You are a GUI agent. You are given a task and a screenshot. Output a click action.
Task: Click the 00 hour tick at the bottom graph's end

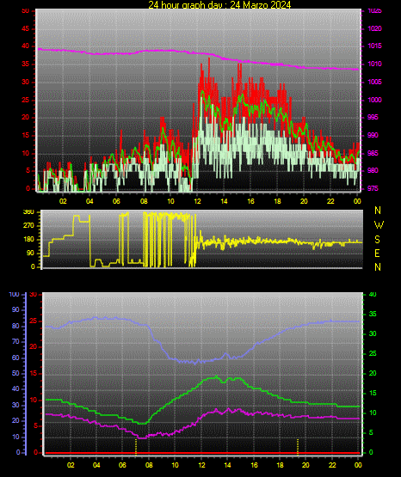(x=358, y=465)
